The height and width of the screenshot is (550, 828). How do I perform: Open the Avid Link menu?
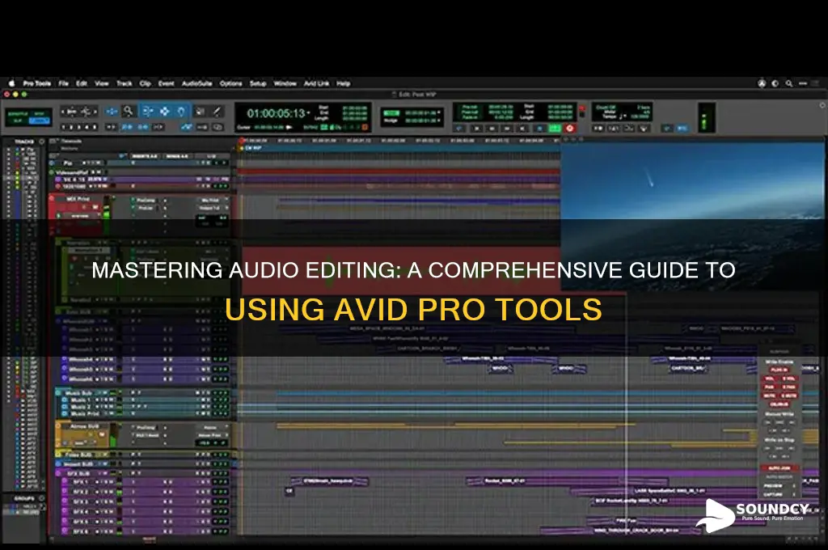click(316, 83)
